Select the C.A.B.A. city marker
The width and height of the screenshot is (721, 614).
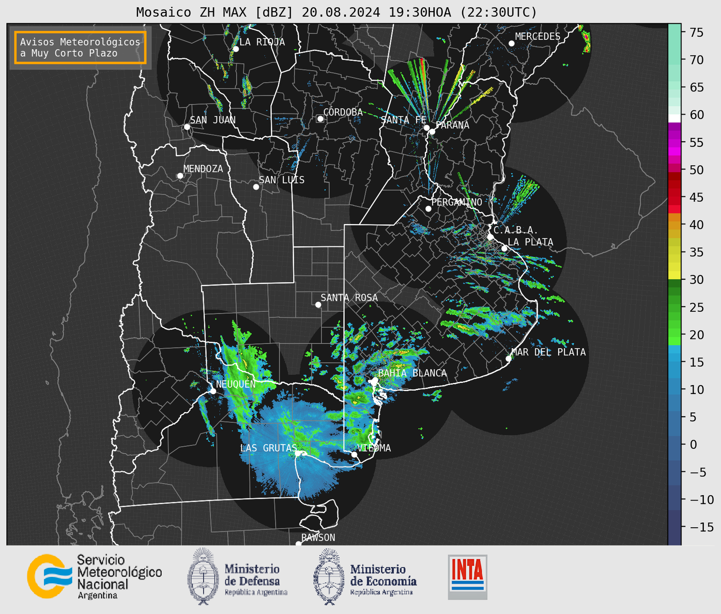point(491,237)
